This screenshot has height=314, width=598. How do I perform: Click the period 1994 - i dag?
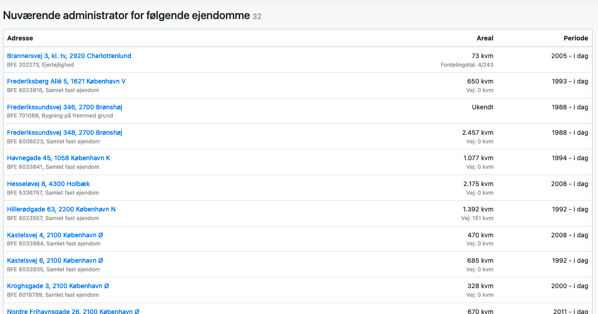tap(570, 158)
